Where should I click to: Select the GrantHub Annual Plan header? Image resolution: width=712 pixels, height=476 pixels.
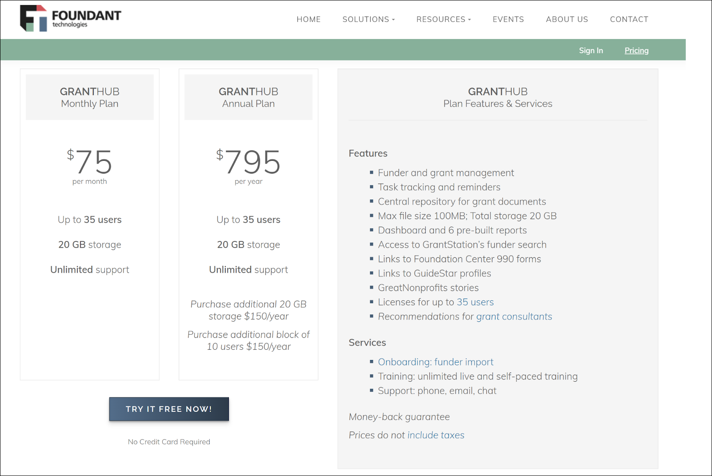(x=248, y=97)
